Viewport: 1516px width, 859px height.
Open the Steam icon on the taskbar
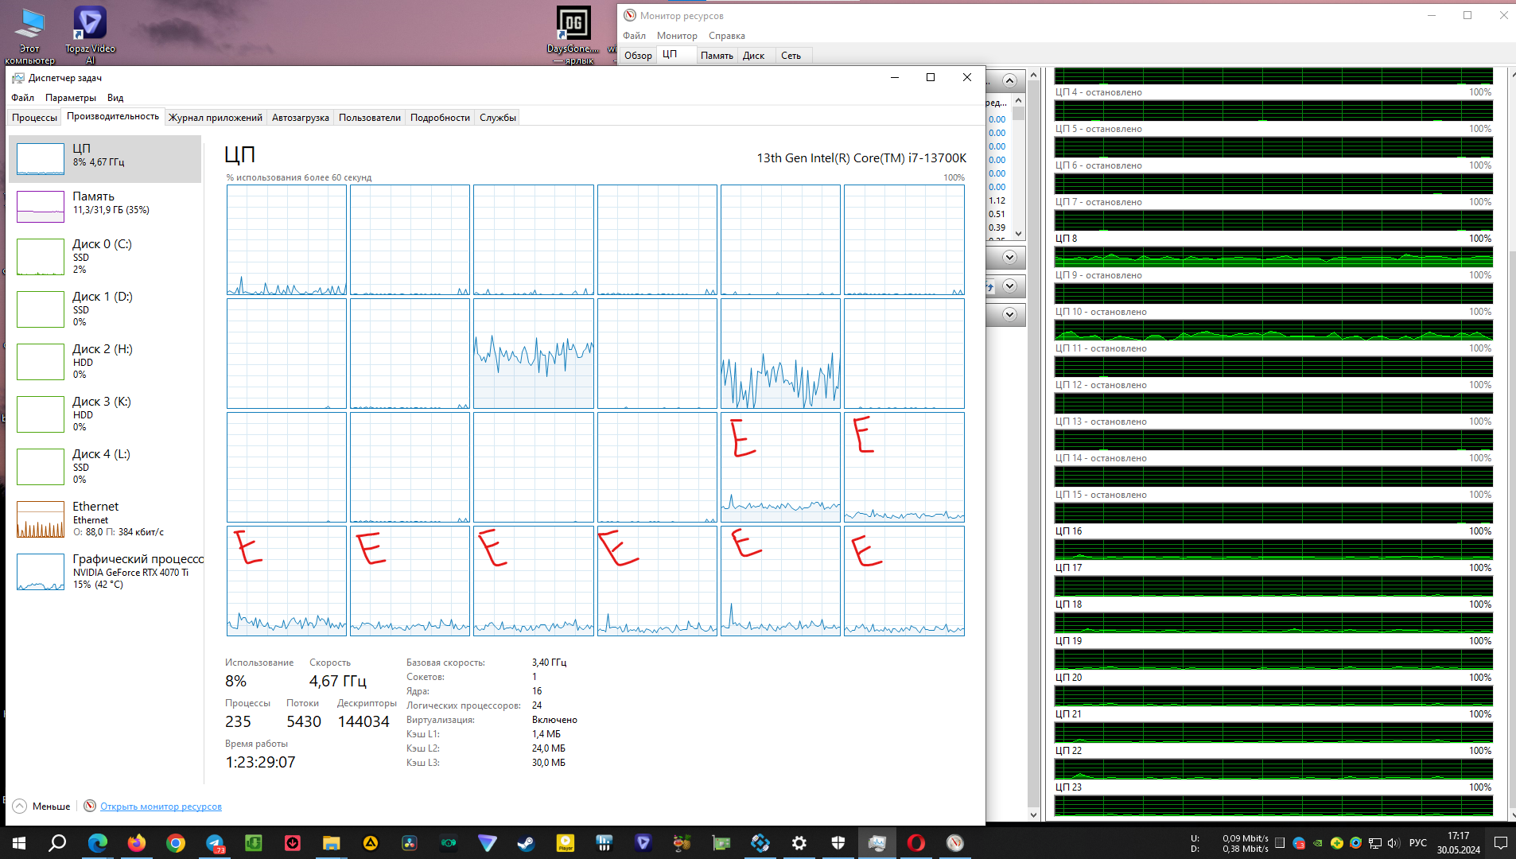pyautogui.click(x=526, y=843)
